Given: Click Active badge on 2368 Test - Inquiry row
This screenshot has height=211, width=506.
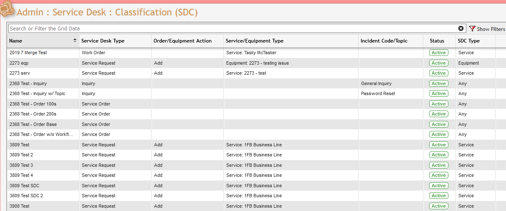Looking at the screenshot, I should [x=438, y=83].
